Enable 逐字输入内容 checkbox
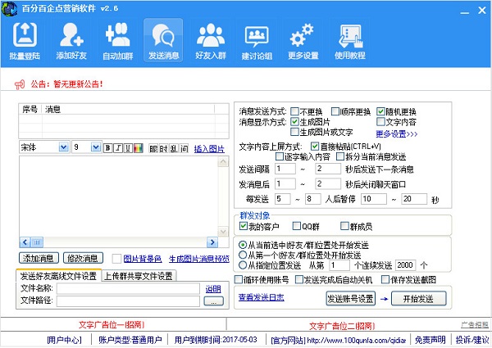 click(x=280, y=156)
